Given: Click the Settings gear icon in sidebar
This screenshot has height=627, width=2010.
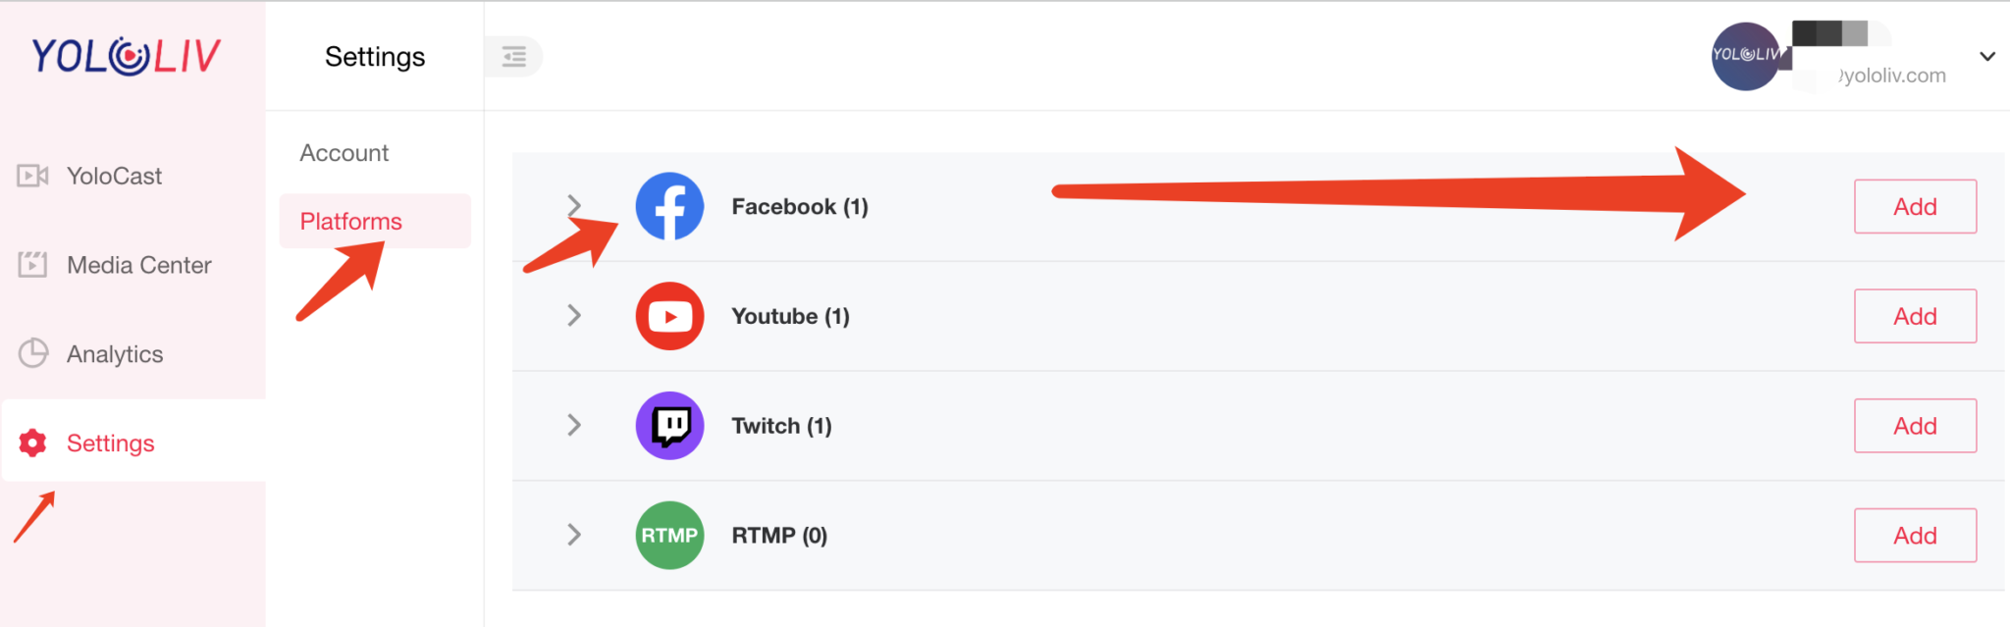Looking at the screenshot, I should click(32, 443).
